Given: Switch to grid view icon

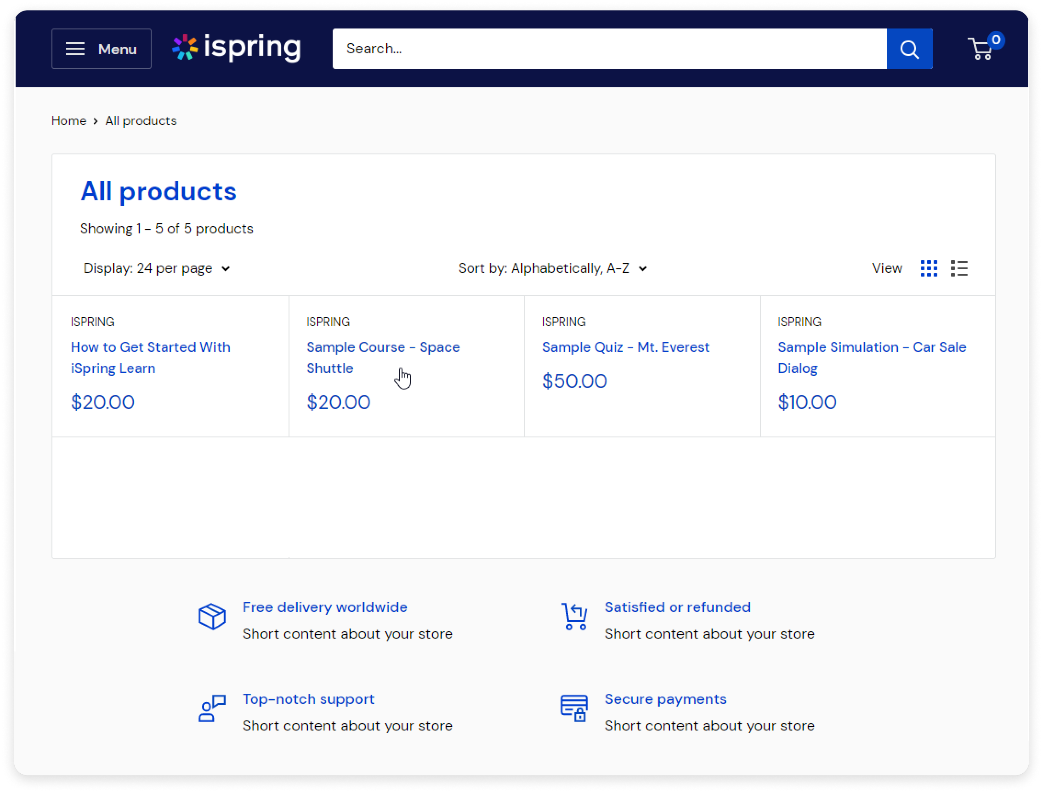Looking at the screenshot, I should [928, 268].
